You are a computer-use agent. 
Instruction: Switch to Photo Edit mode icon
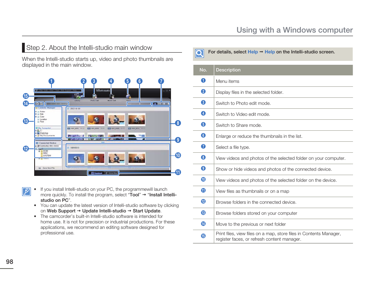(95, 96)
